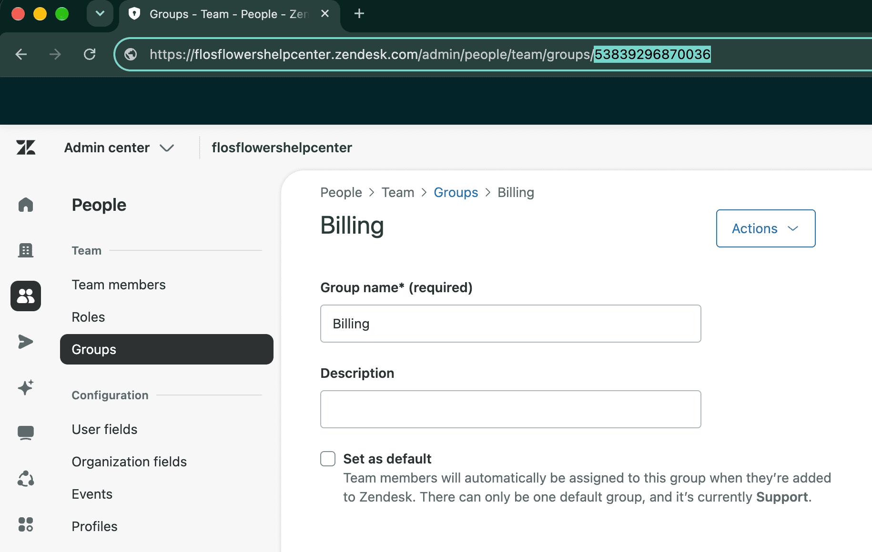Screen dimensions: 872x552
Task: Click the People breadcrumb
Action: coord(341,192)
